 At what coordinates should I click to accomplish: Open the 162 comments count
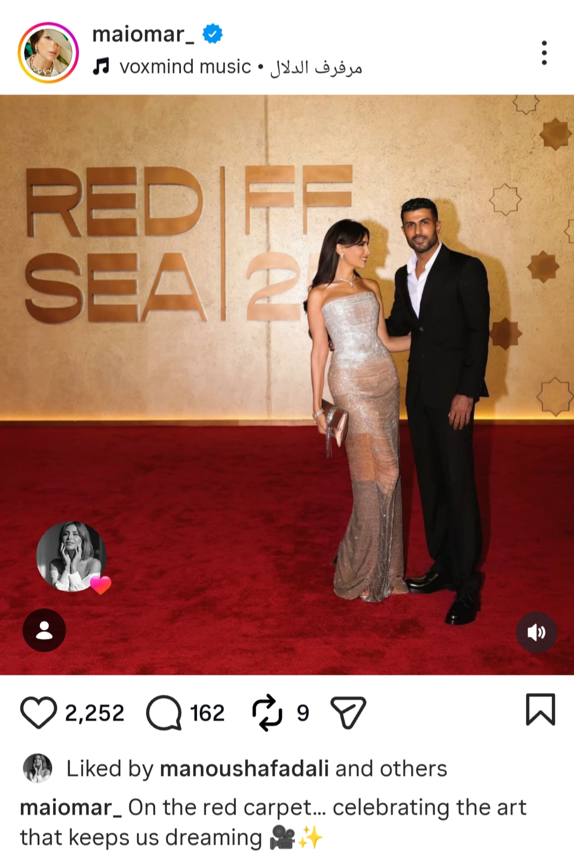[207, 713]
